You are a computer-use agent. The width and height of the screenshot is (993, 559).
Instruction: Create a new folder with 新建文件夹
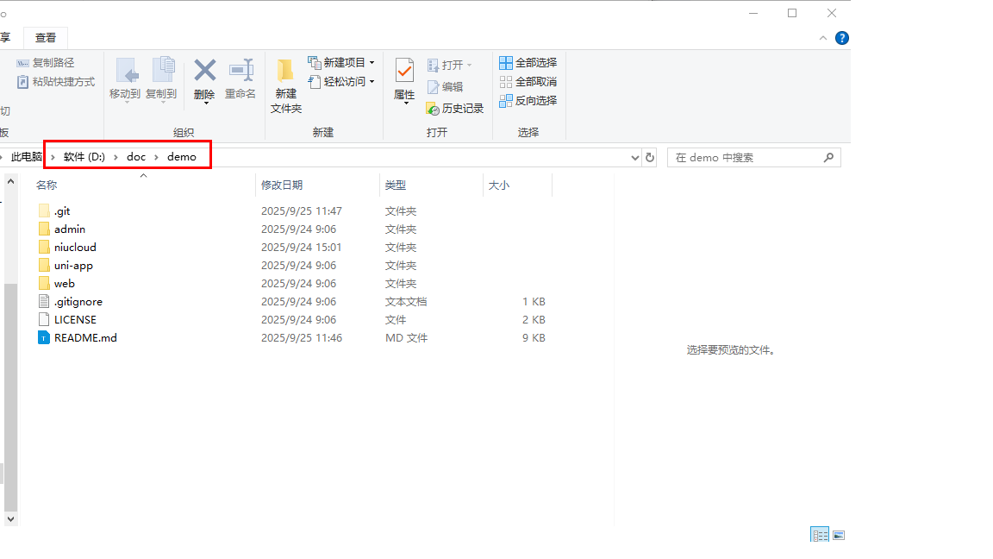pos(286,86)
